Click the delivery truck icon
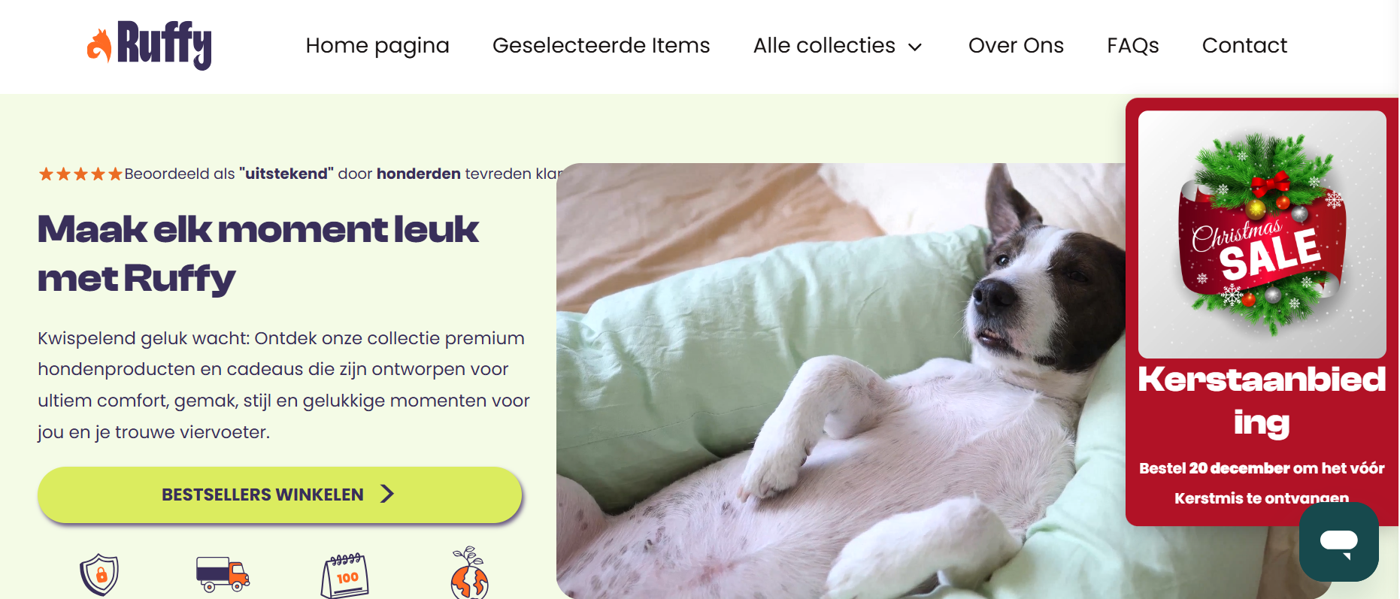This screenshot has height=599, width=1400. (223, 574)
